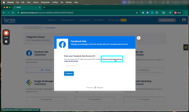Click the Google Ad Manager icon
The image size is (189, 112).
pyautogui.click(x=29, y=83)
